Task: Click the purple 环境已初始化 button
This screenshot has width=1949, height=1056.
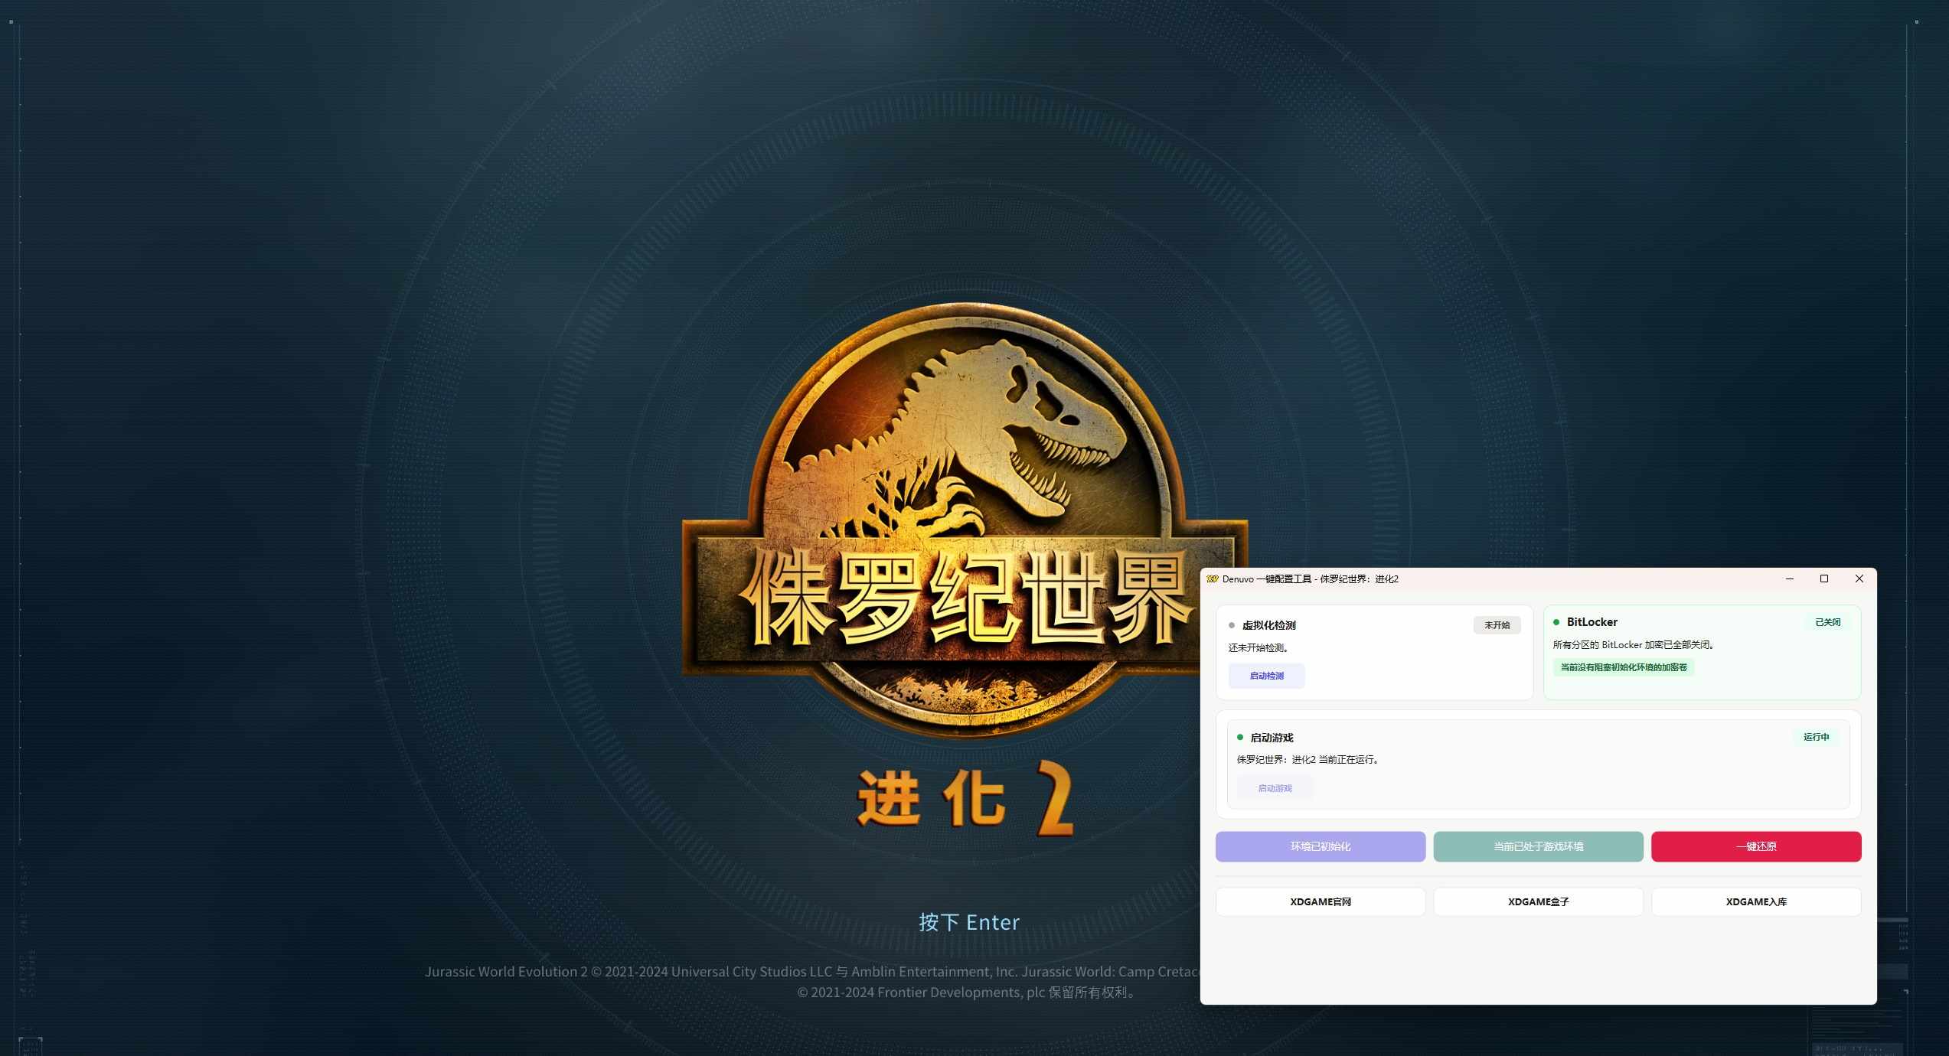Action: click(1320, 846)
